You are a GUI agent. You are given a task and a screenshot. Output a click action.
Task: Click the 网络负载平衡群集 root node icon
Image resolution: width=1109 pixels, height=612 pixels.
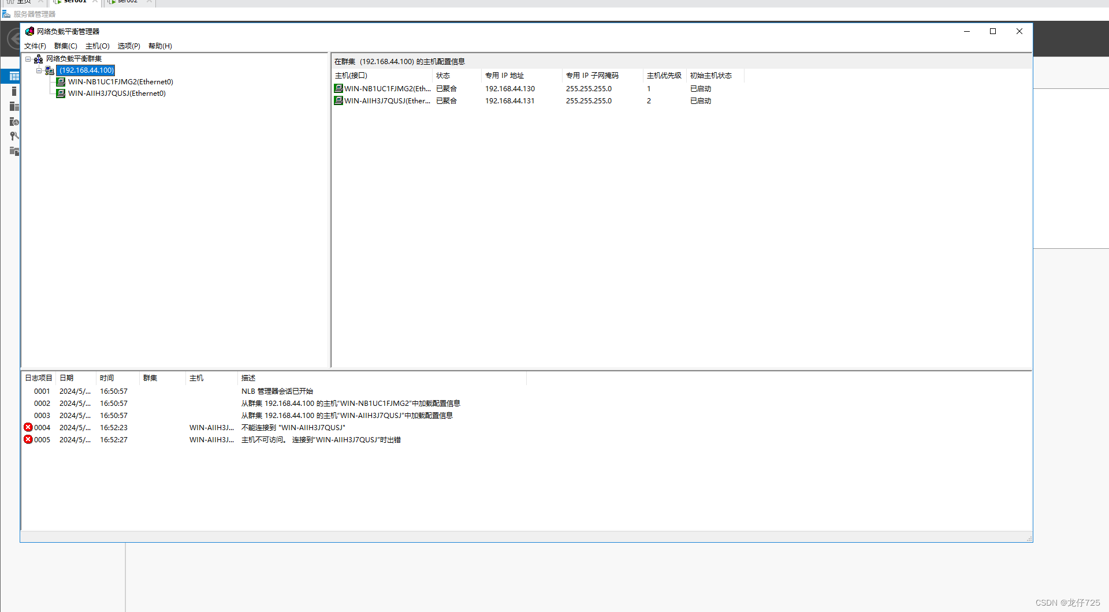pyautogui.click(x=39, y=59)
